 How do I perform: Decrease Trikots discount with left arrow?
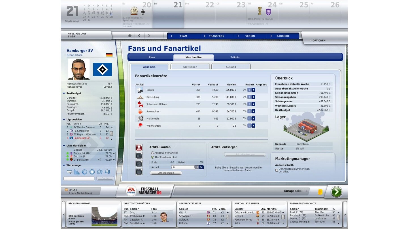click(x=249, y=90)
